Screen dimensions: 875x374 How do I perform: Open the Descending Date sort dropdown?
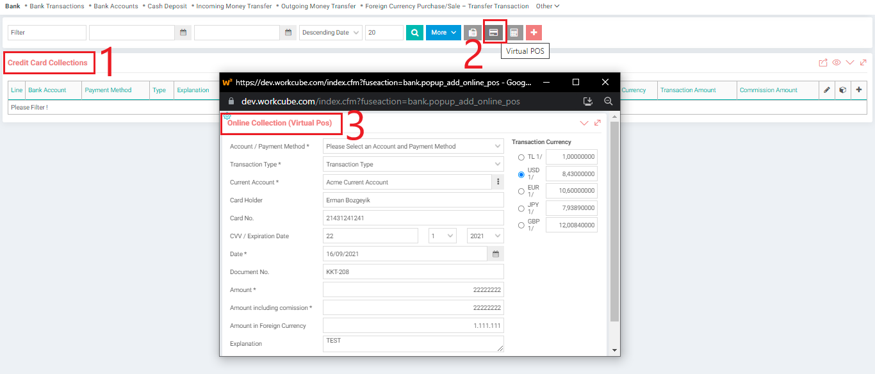[331, 33]
